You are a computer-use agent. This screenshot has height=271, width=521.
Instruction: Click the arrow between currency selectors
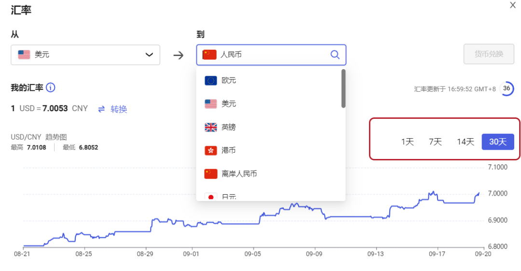coord(178,55)
